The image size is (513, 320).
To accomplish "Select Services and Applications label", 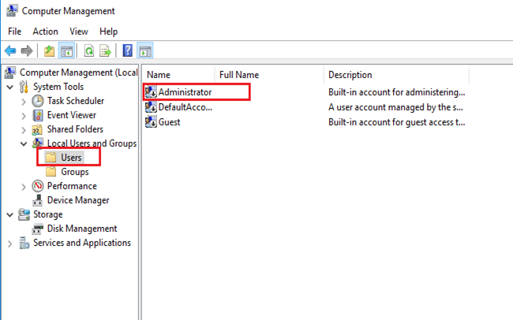I will [x=82, y=243].
